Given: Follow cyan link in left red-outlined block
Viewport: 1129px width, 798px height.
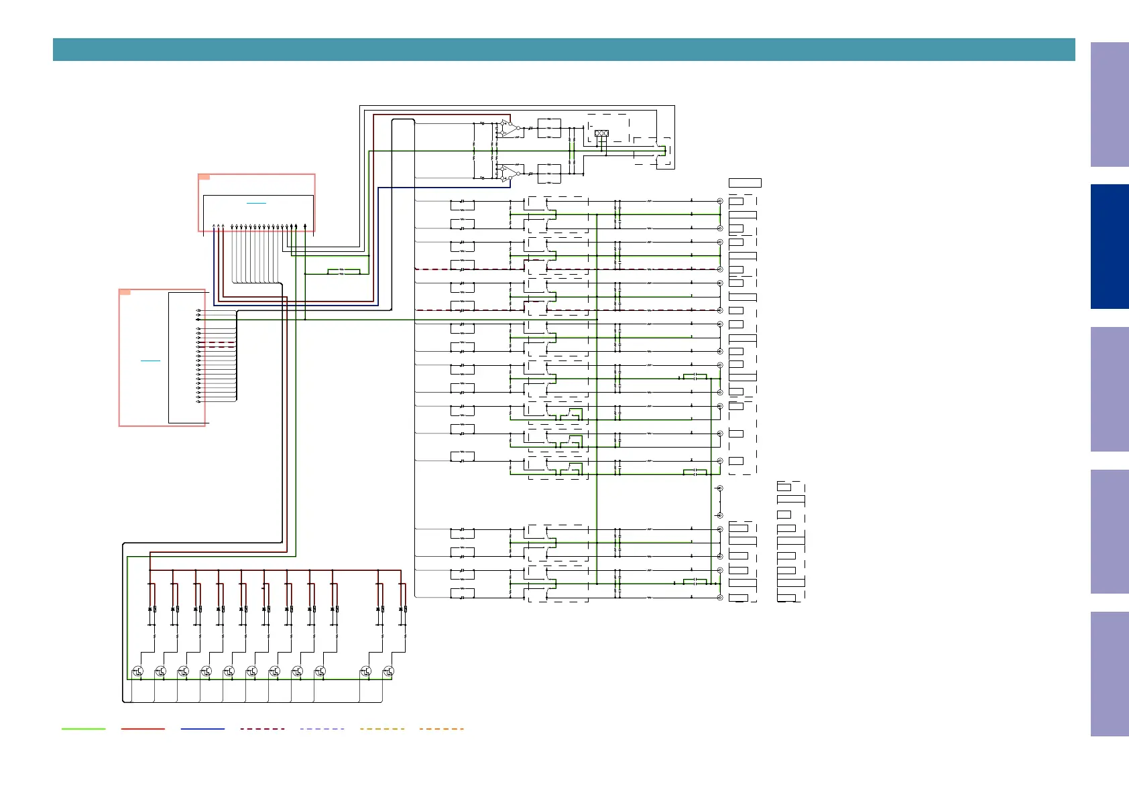Looking at the screenshot, I should coord(150,360).
